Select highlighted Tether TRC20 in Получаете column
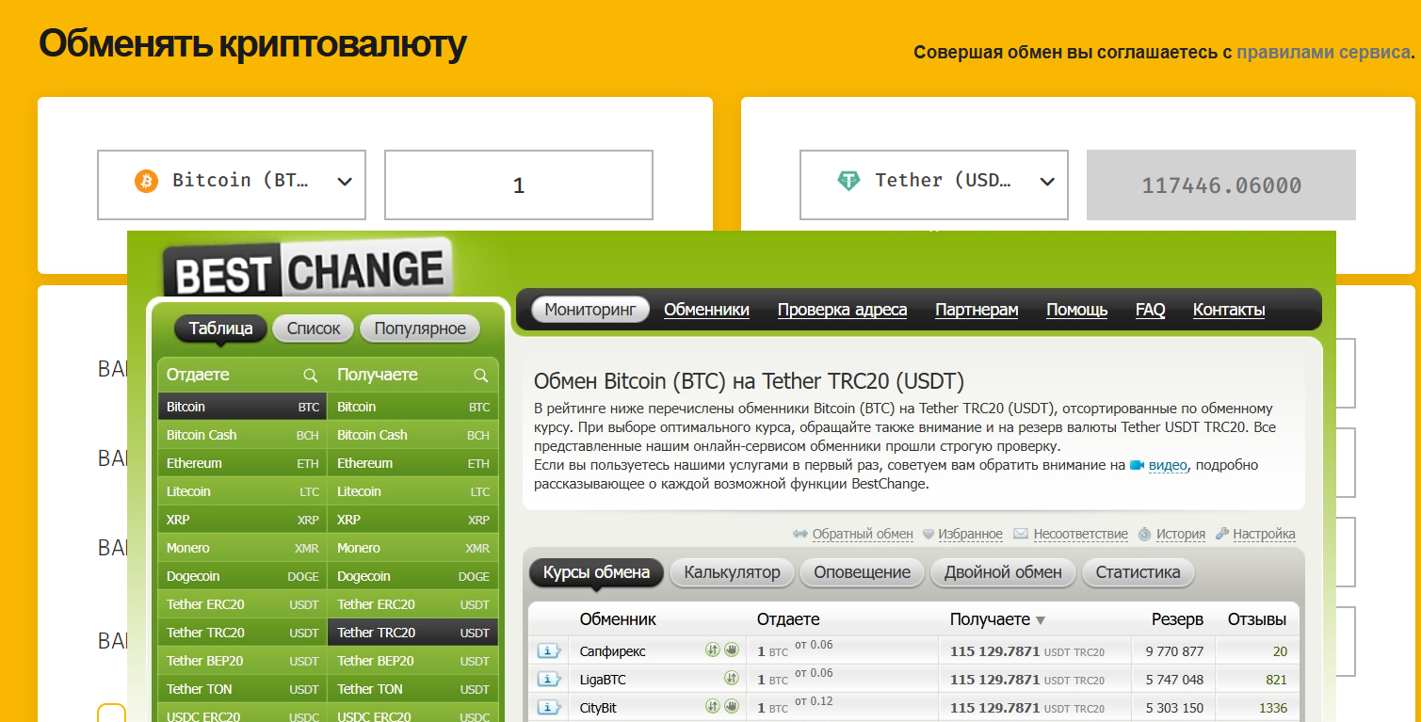This screenshot has width=1421, height=722. (x=413, y=633)
